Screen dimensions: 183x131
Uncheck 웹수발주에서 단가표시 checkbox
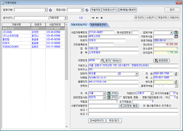(144, 106)
